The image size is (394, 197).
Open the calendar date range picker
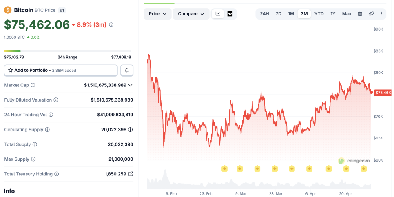click(x=360, y=14)
